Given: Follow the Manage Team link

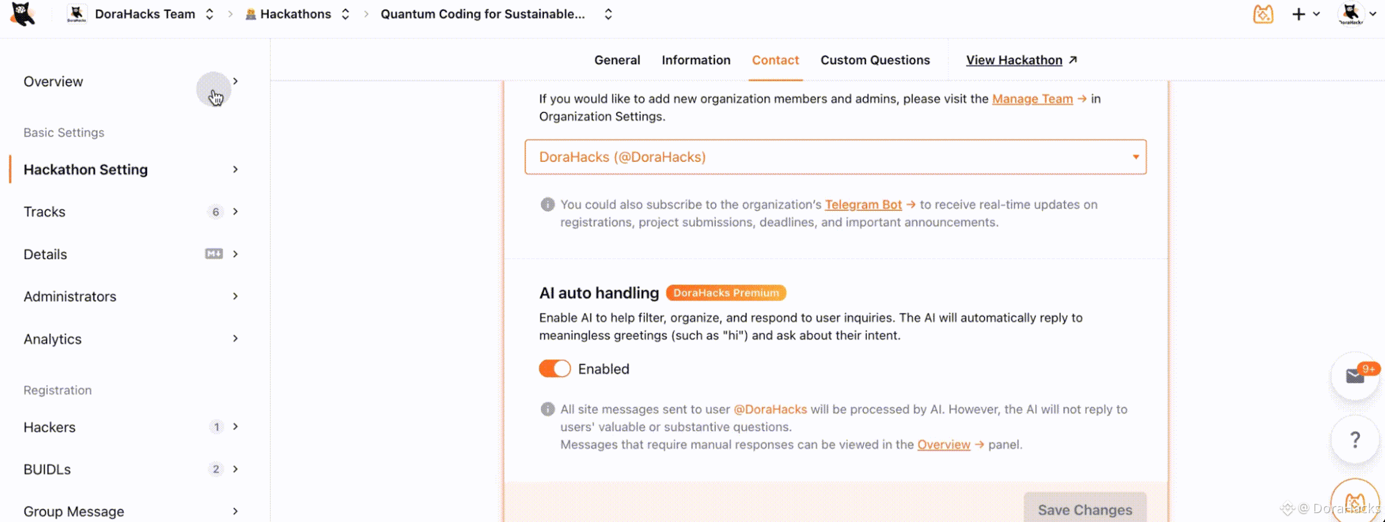Looking at the screenshot, I should (1032, 99).
